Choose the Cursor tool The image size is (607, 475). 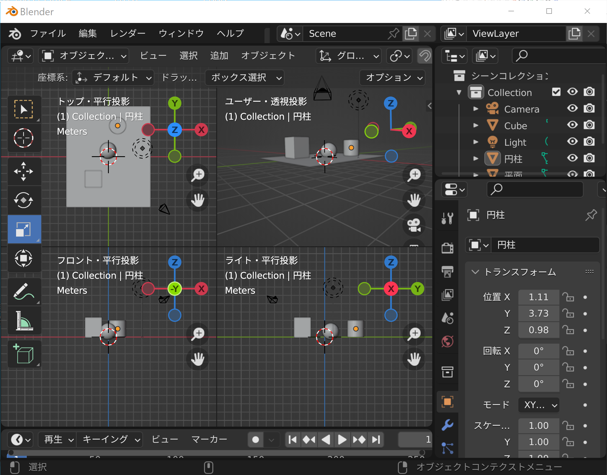coord(24,138)
